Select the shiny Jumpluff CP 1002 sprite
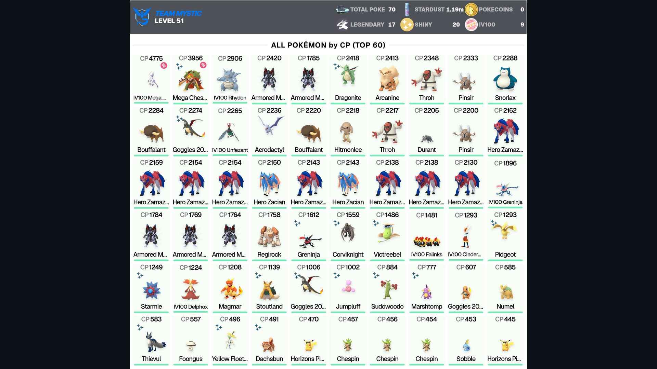657x369 pixels. (348, 286)
